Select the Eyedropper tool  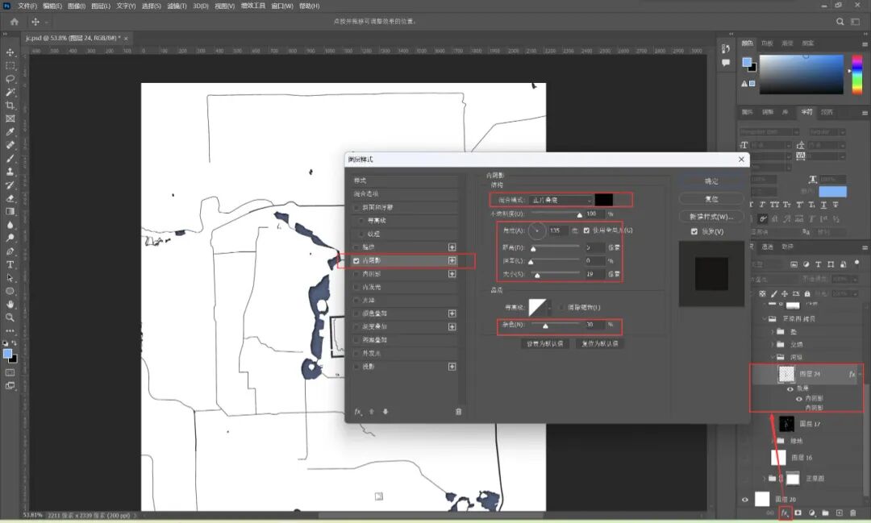10,131
